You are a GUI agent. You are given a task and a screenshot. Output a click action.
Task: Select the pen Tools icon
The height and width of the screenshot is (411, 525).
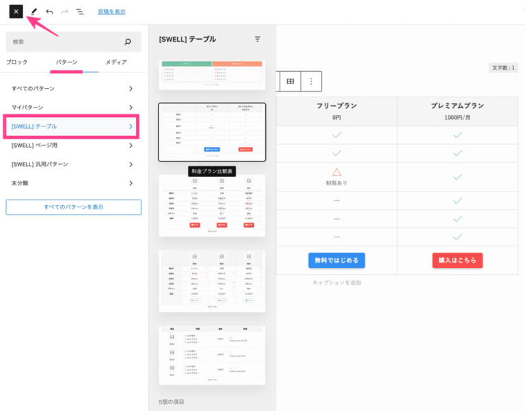point(34,12)
